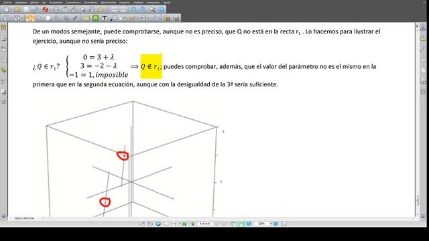Activate the Snapshot tool
This screenshot has height=241, width=429.
[48, 18]
